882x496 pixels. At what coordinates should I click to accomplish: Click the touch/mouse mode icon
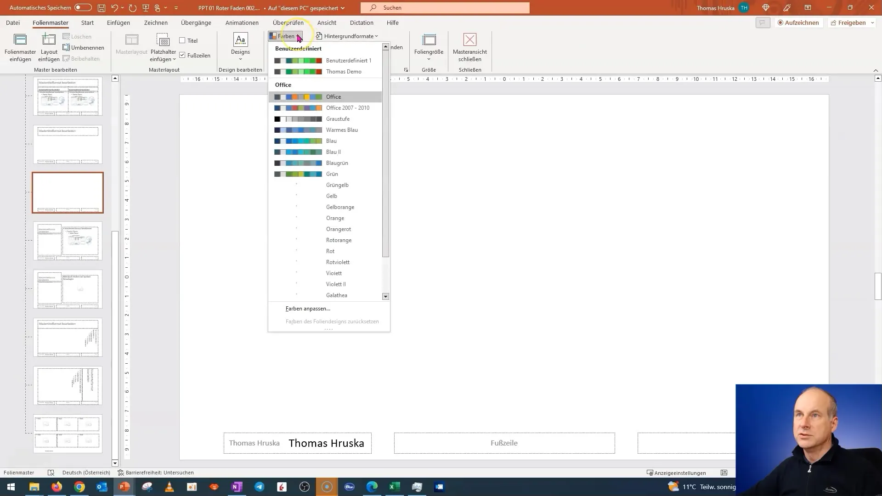(x=157, y=8)
